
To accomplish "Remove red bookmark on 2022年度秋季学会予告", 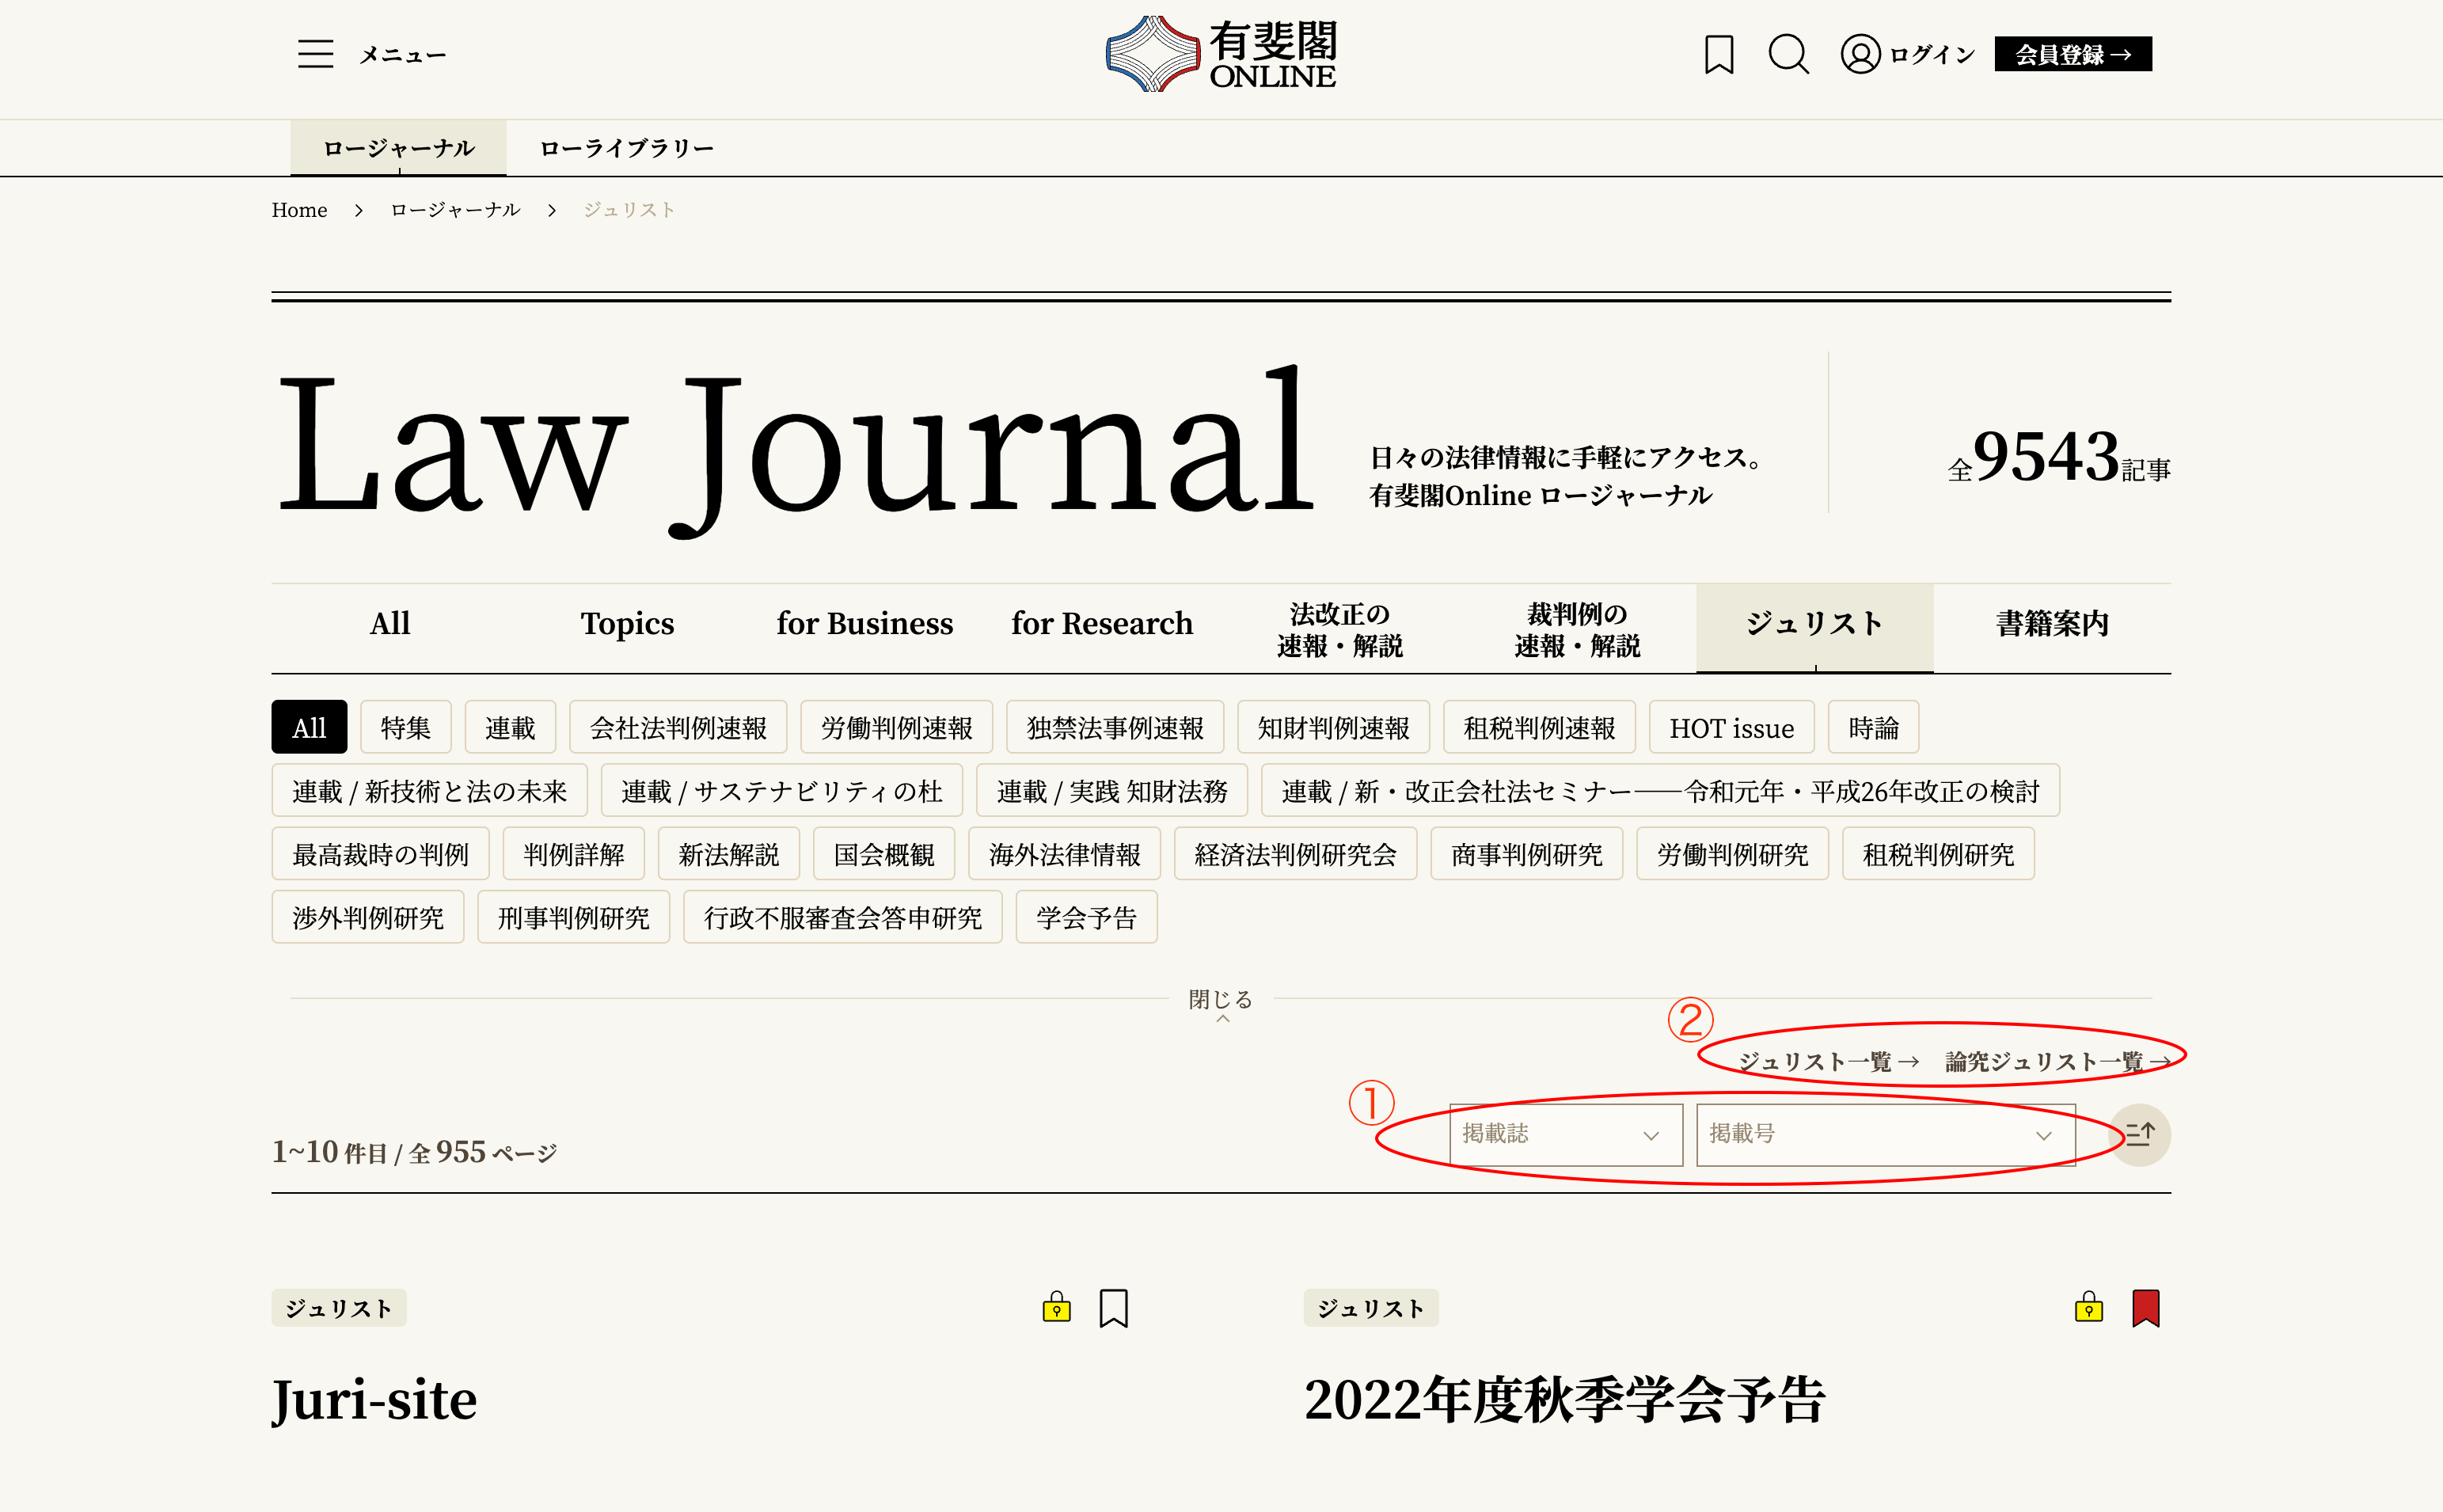I will click(x=2145, y=1307).
